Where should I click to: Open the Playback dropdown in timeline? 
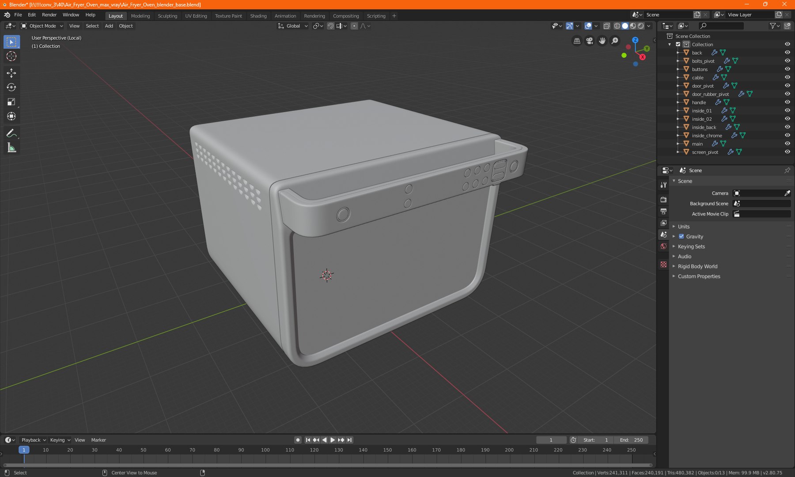[x=34, y=440]
